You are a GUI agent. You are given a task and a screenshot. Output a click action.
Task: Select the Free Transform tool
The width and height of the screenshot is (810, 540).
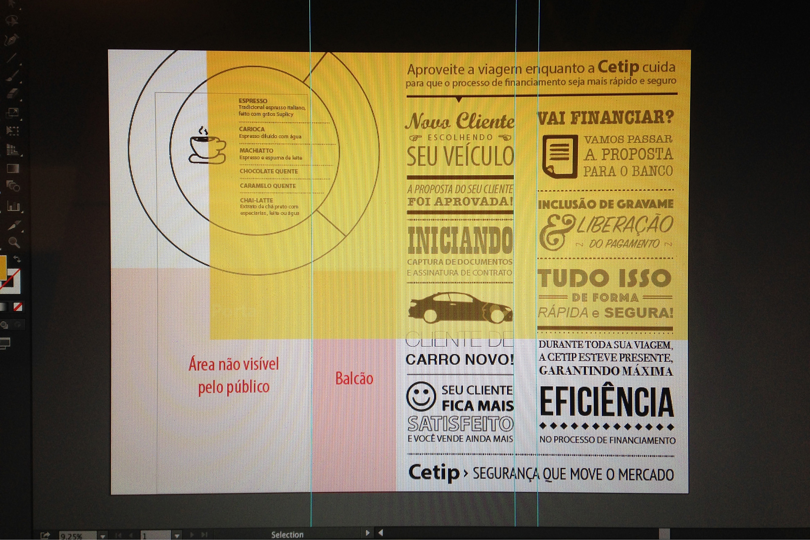[13, 131]
